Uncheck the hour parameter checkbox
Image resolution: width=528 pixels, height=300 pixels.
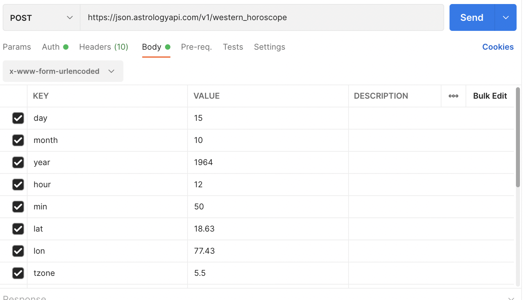[x=18, y=185]
